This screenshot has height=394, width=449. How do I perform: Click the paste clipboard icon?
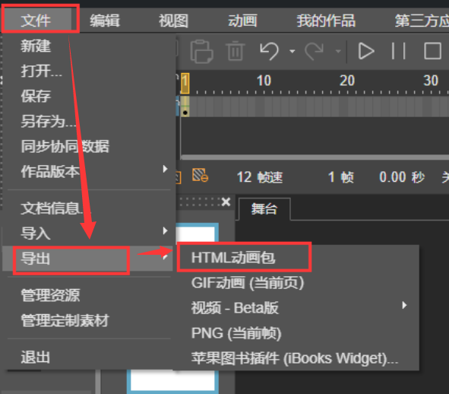tap(201, 52)
